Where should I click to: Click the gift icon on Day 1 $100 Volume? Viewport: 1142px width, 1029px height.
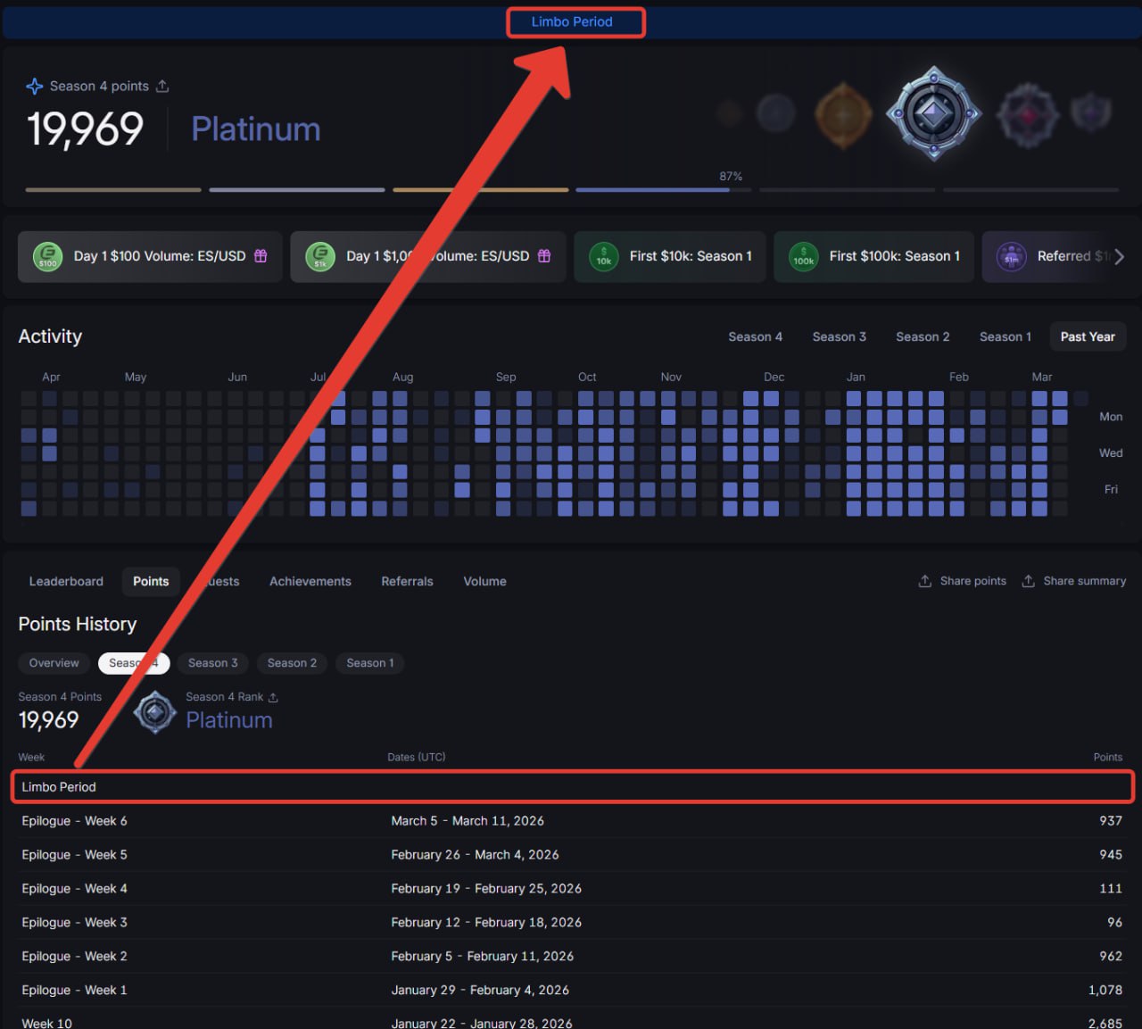click(261, 256)
